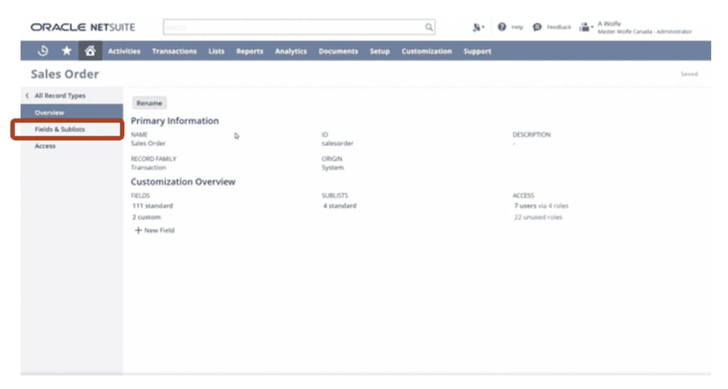Screen dimensions: 728x389
Task: Open the Reports menu
Action: pyautogui.click(x=250, y=52)
